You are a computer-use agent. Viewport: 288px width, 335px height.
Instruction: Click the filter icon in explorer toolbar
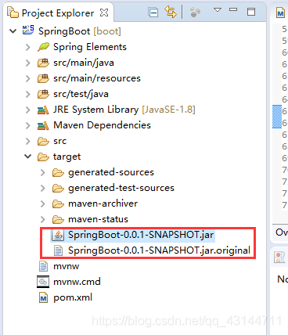pos(195,12)
